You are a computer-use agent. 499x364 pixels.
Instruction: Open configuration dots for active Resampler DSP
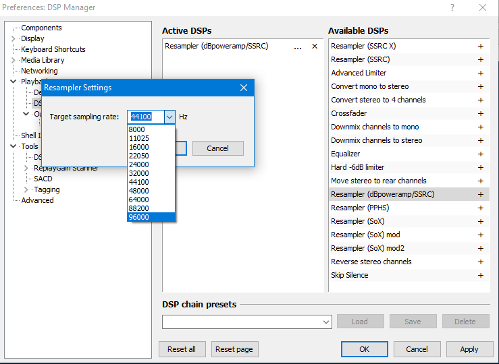298,47
